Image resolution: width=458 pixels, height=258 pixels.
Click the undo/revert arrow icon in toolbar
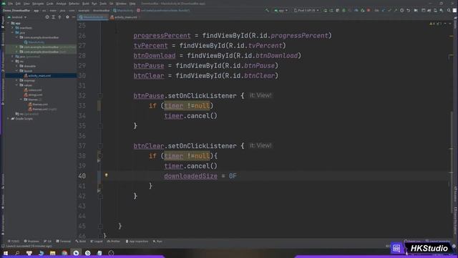[409, 10]
